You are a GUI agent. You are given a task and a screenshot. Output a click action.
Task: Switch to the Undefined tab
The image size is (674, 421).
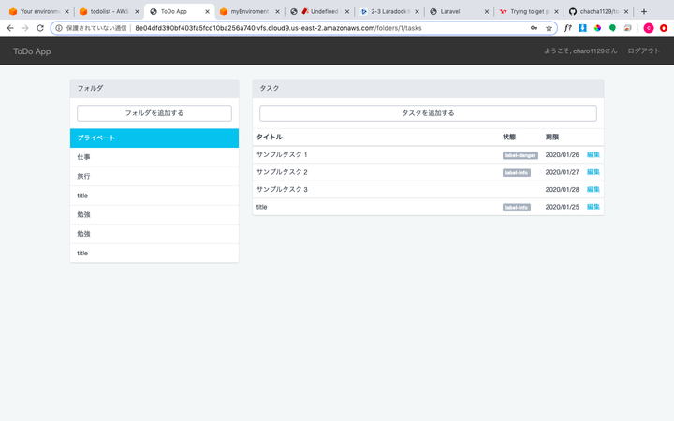(x=319, y=11)
